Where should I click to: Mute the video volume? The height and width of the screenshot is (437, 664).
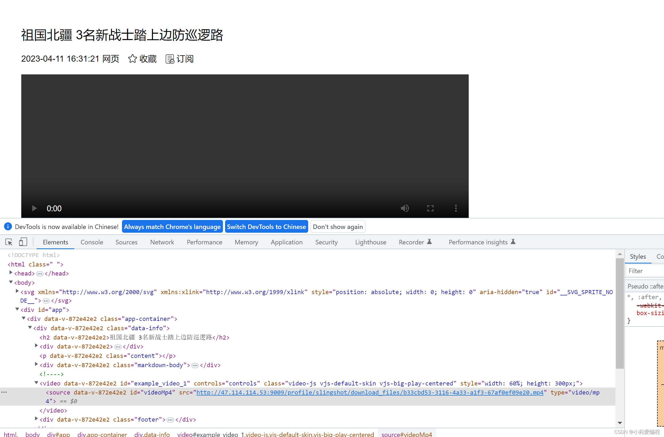tap(404, 208)
